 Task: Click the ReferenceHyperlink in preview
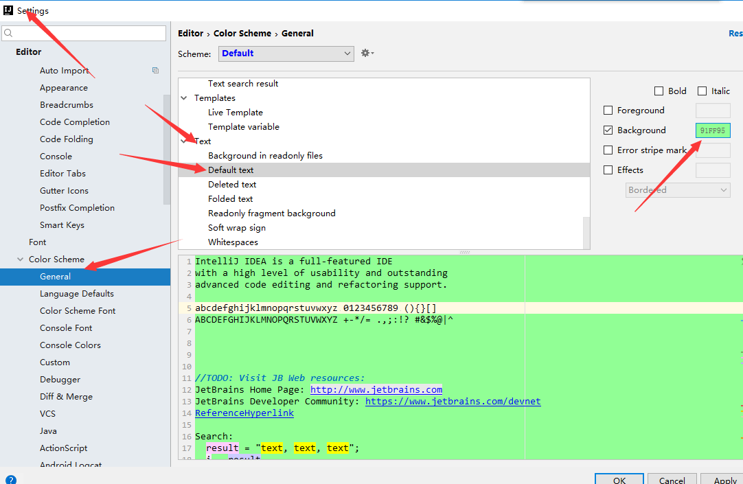pyautogui.click(x=244, y=413)
